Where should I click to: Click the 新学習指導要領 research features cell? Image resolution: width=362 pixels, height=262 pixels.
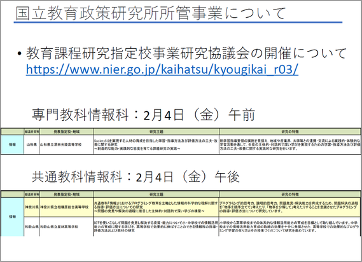pos(290,144)
